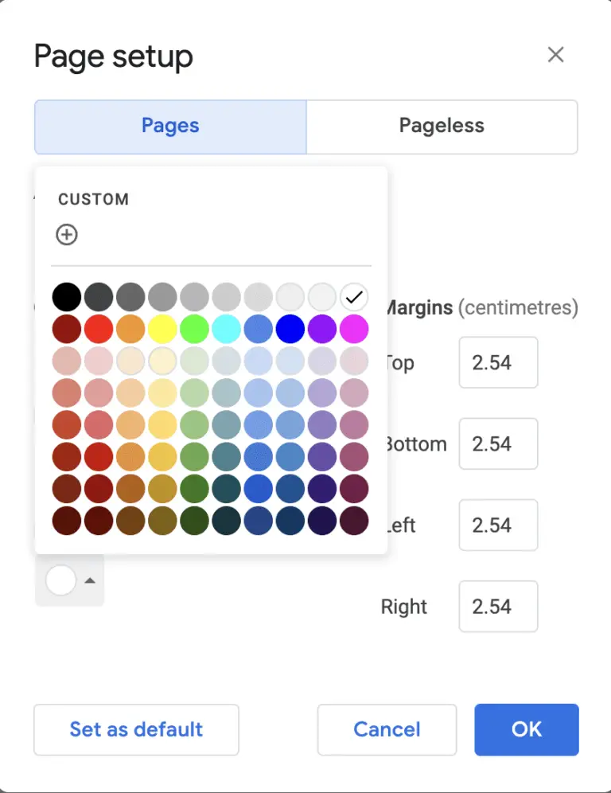Click the checked white colour swatch

354,296
